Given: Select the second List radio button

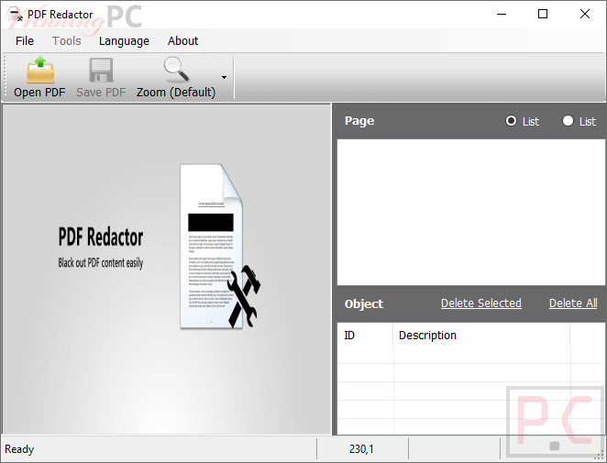Looking at the screenshot, I should point(568,121).
